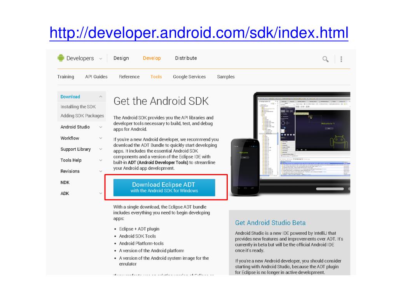Select ADK in the sidebar

65,193
